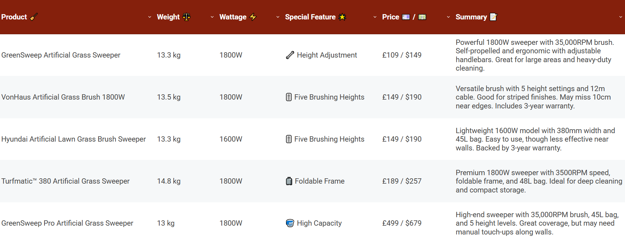Click the wrench icon next to Height Adjustment
This screenshot has height=244, width=625.
coord(290,55)
